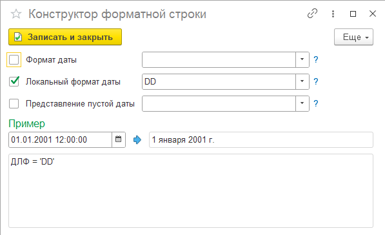Enable the Формат даты checkbox
Screen dimensions: 385x235
(14, 60)
